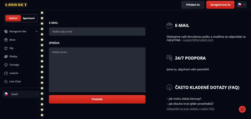This screenshot has width=251, height=119.
Task: Click the trophy icon next to Turnaje
Action: point(6,65)
